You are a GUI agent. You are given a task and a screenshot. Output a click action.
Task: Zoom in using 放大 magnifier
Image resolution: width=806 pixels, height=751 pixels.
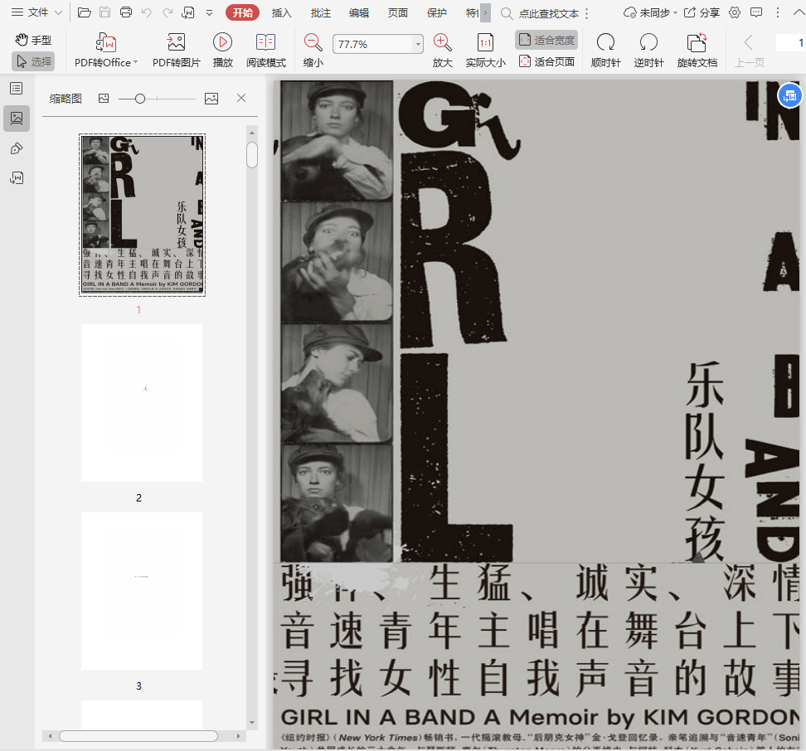(443, 42)
